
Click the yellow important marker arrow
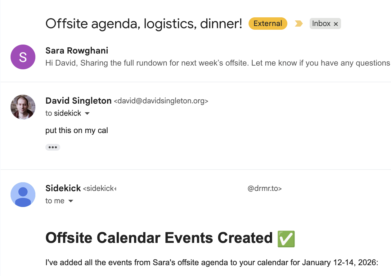(x=298, y=23)
